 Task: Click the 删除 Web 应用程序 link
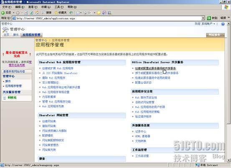pos(54,78)
